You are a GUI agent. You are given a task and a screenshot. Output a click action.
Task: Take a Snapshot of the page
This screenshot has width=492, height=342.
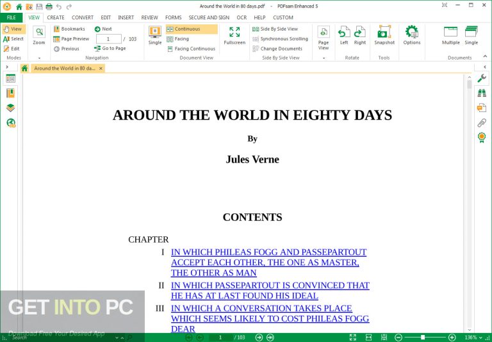tap(384, 35)
